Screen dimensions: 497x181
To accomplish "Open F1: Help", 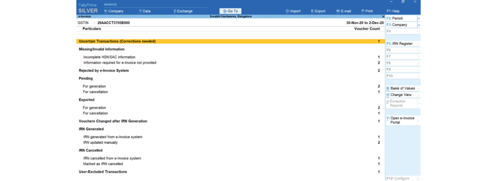I will pyautogui.click(x=393, y=11).
